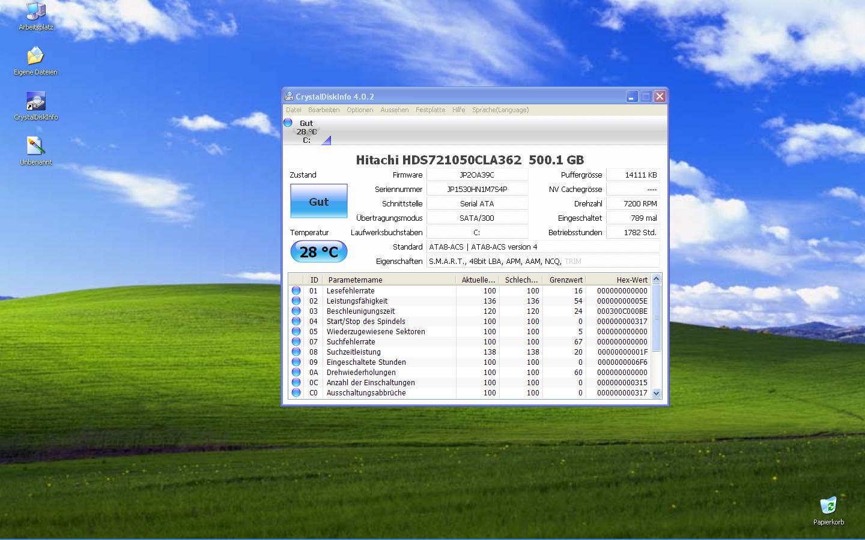Click the Laufwerksbuchstaben C: field
Viewport: 865px width, 540px height.
[x=477, y=232]
